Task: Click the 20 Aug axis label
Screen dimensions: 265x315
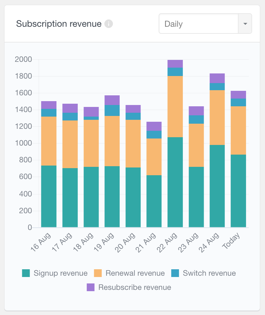Action: pos(125,242)
